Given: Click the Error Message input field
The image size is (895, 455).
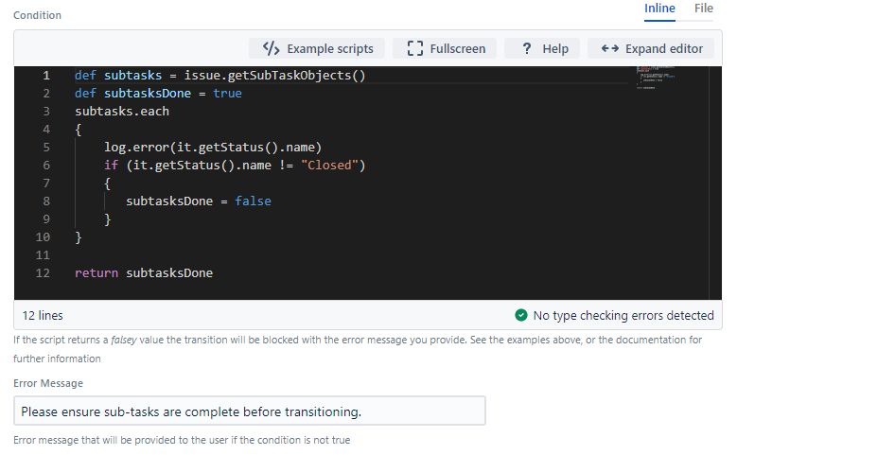Looking at the screenshot, I should pos(250,411).
